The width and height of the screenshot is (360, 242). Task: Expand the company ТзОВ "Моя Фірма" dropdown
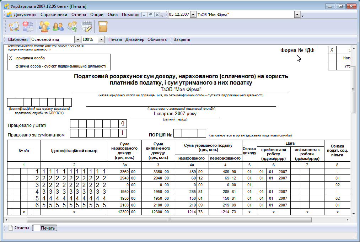[297, 15]
